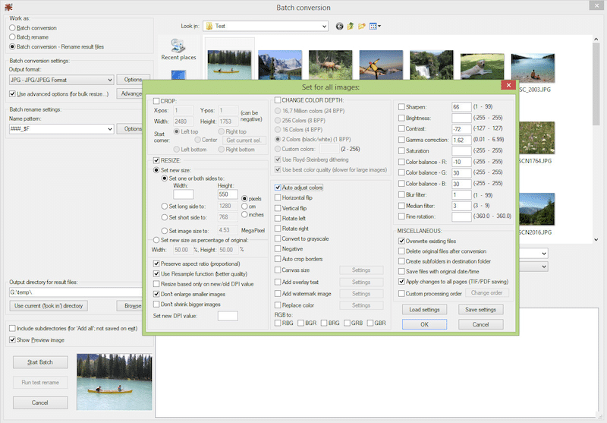
Task: Click the back navigation arrow icon
Action: (339, 27)
